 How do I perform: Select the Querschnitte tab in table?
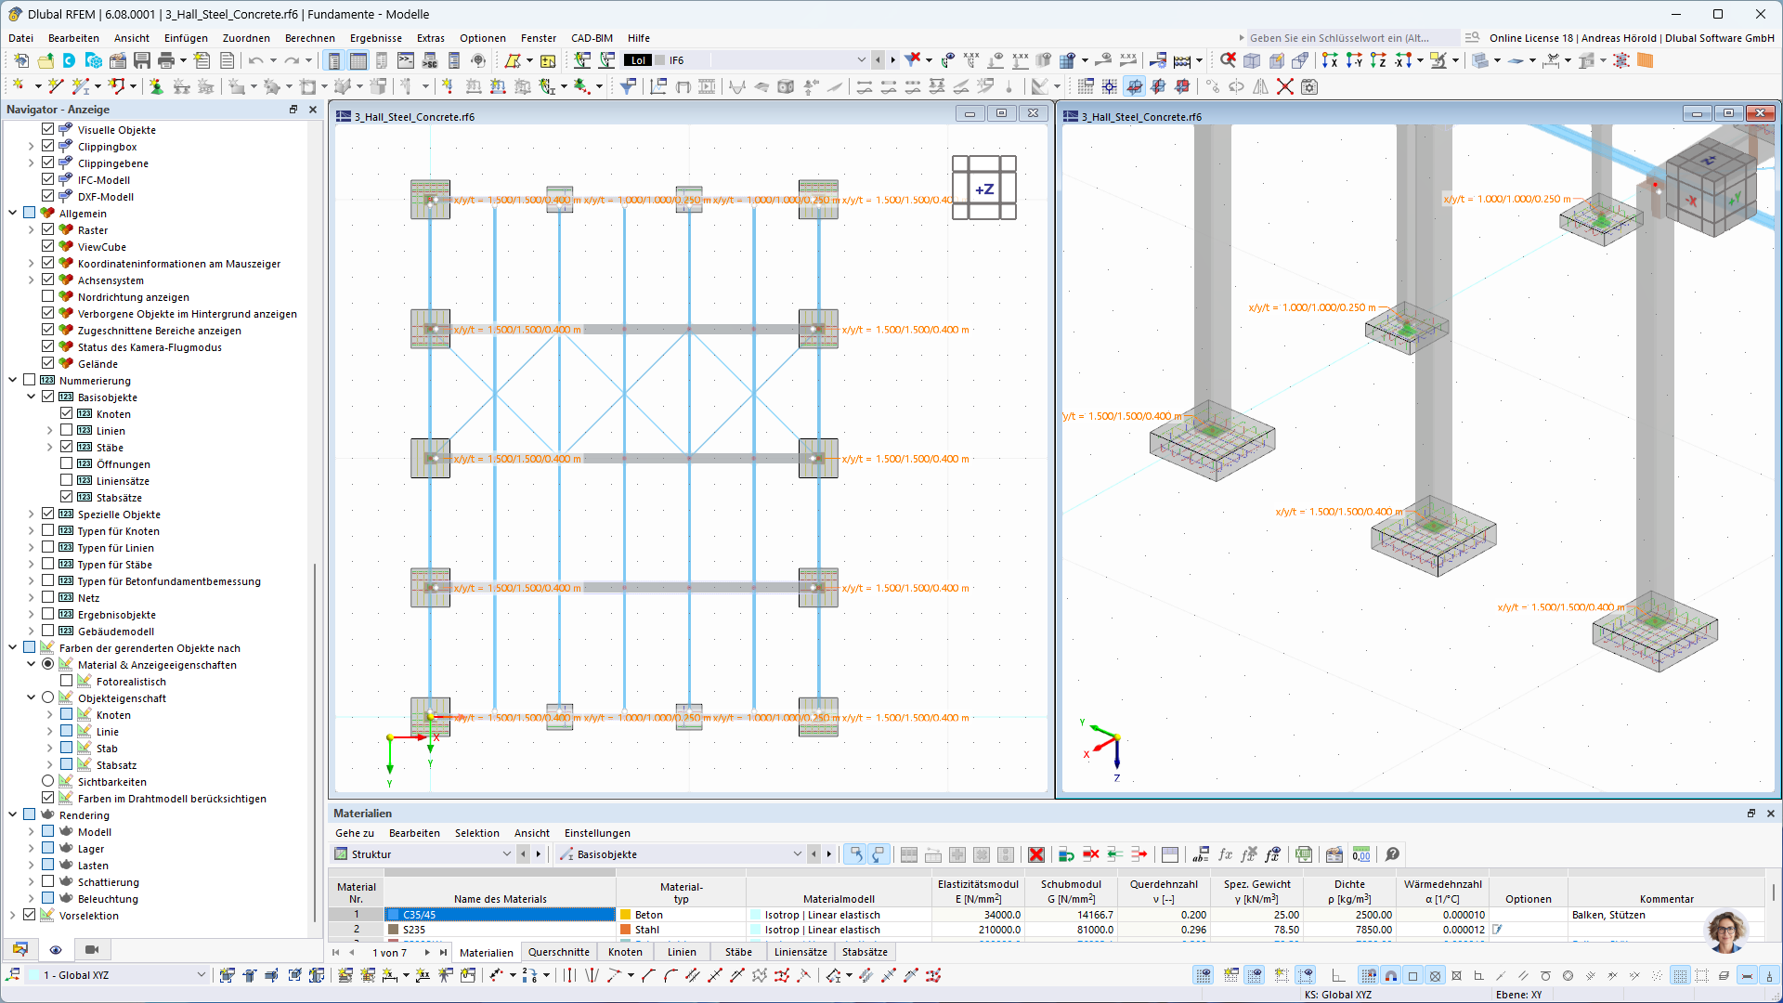tap(557, 952)
